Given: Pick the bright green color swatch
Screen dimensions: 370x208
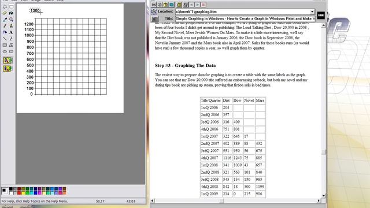Looking at the screenshot, I should click(27, 193).
